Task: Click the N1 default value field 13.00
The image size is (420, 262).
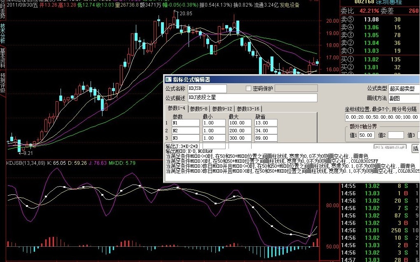Action: 266,123
